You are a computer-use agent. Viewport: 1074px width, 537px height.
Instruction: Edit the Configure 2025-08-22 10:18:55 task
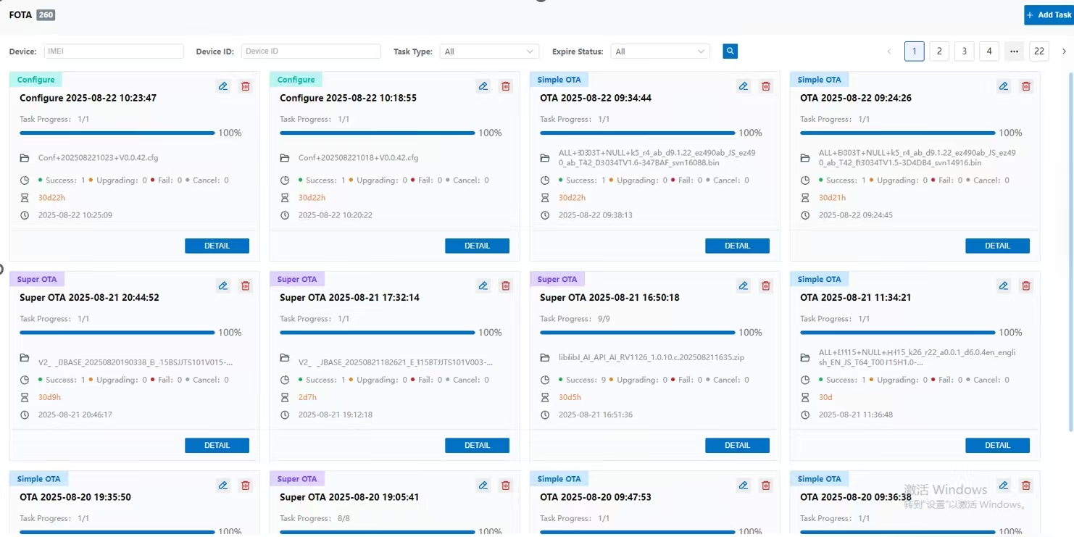pos(483,86)
